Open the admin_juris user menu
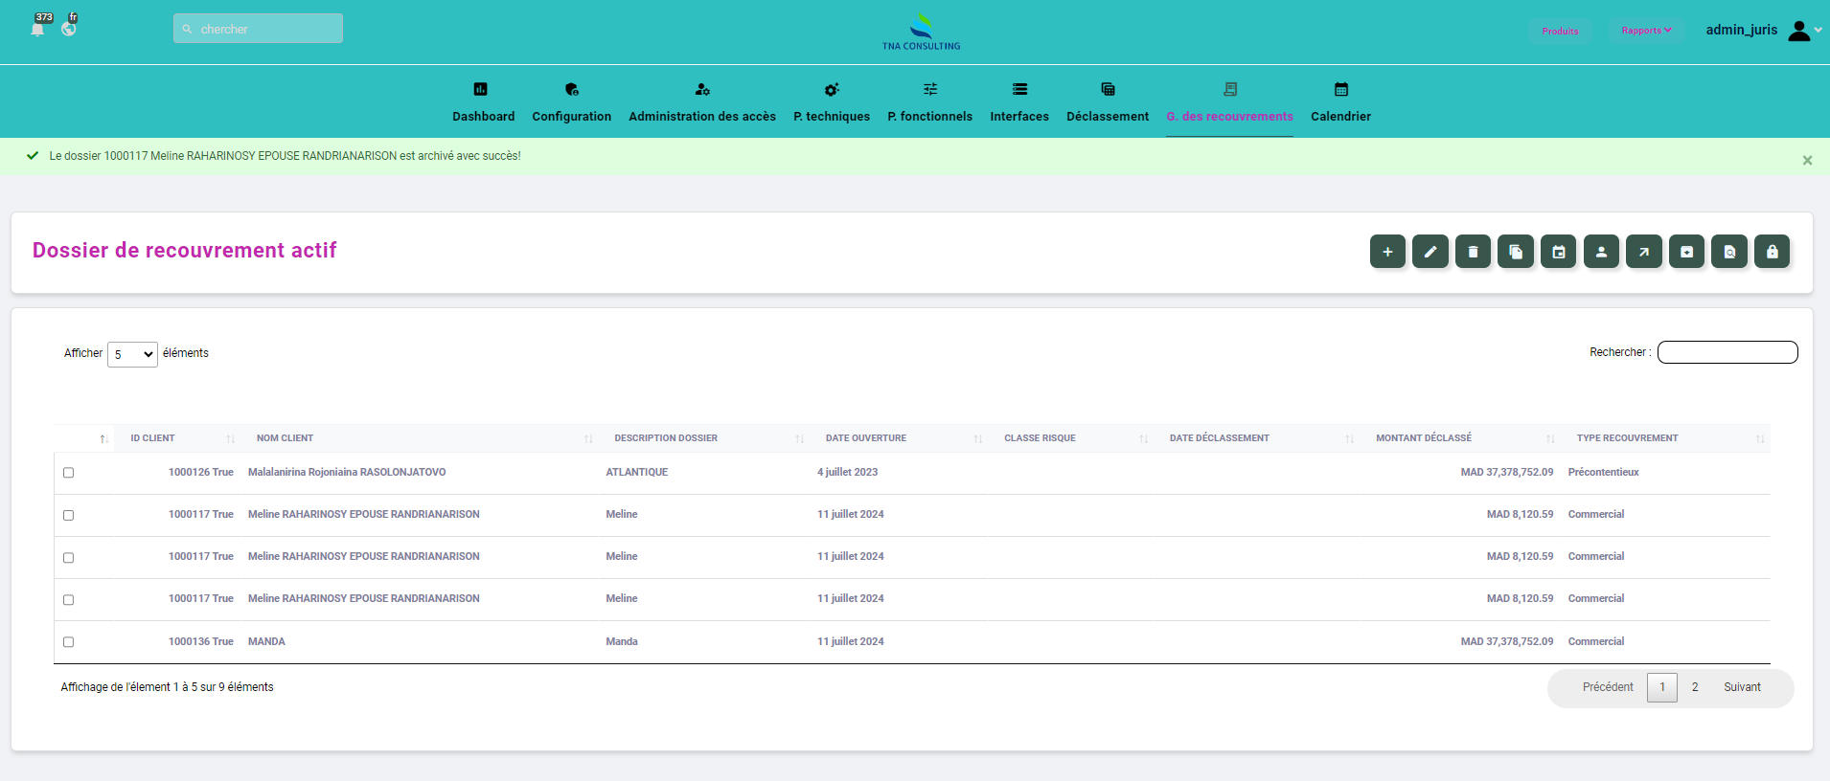Screen dimensions: 1830x781 pyautogui.click(x=1762, y=31)
